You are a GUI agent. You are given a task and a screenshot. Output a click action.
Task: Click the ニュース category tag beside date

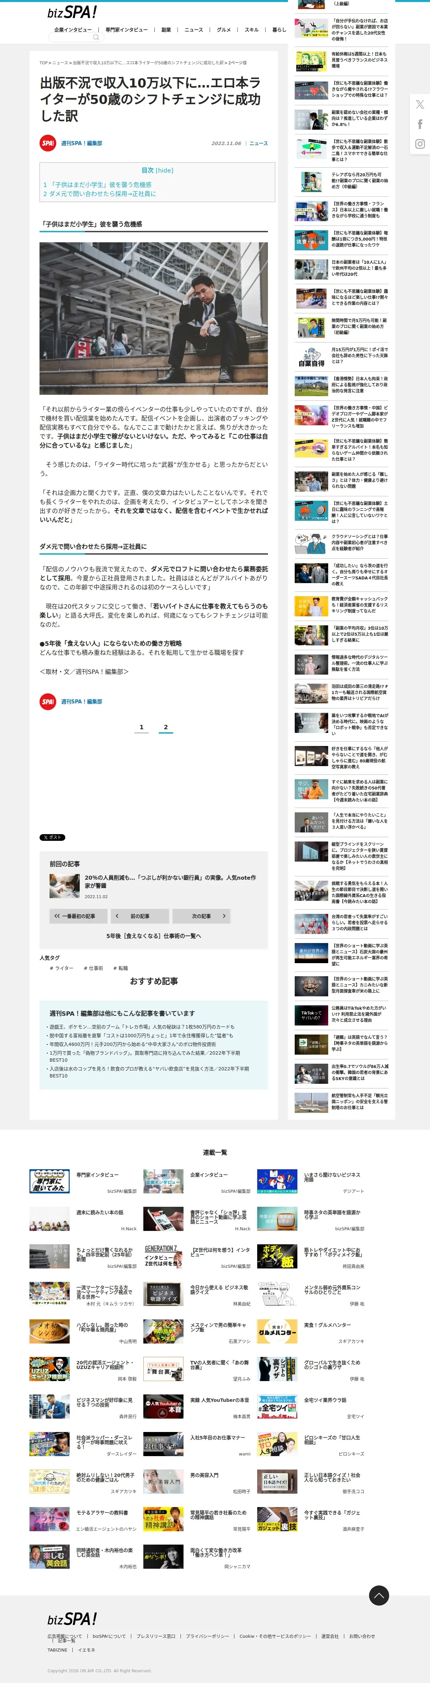(259, 143)
